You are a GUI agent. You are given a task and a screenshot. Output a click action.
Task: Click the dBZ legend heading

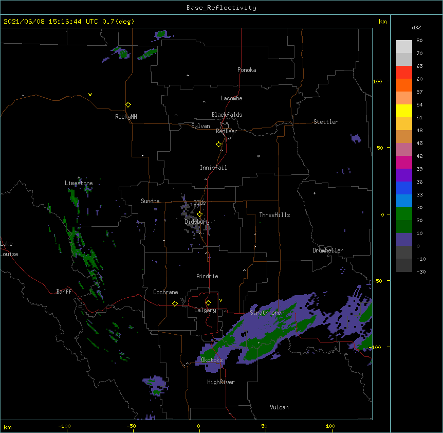pyautogui.click(x=416, y=27)
